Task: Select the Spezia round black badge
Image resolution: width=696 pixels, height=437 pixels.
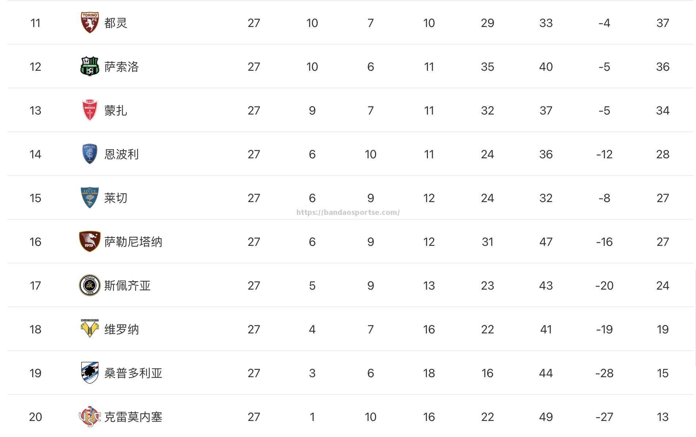Action: pos(89,285)
